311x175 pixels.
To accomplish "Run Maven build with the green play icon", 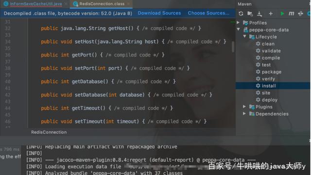I will (x=282, y=14).
